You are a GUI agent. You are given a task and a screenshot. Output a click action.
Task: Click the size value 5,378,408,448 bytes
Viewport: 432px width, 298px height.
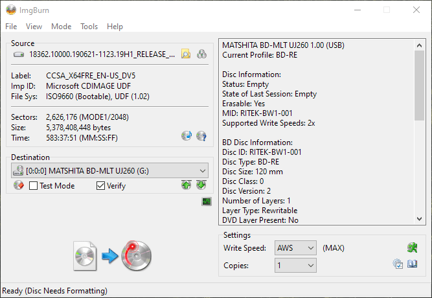(78, 128)
